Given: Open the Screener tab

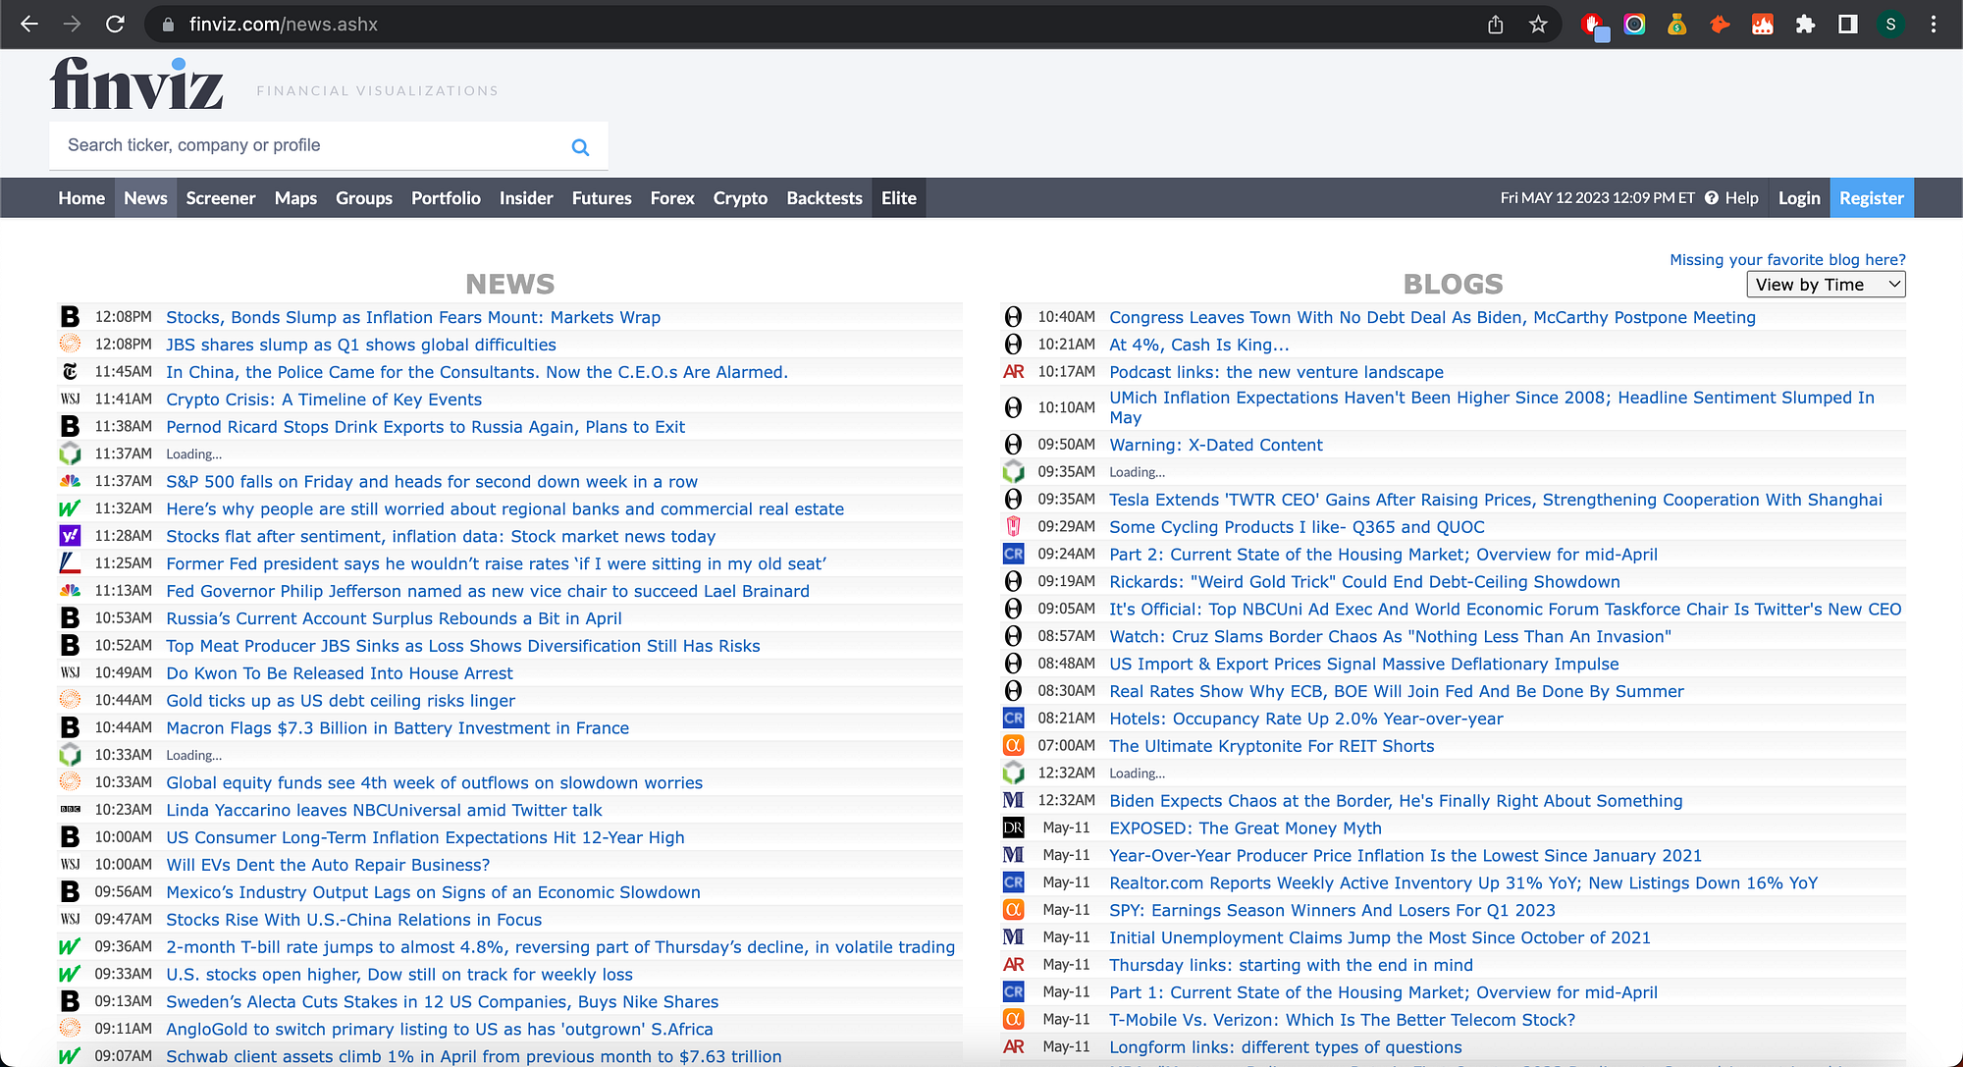Looking at the screenshot, I should tap(221, 198).
